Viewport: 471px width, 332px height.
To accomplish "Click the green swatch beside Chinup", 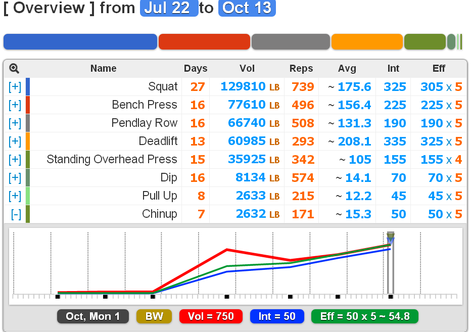I will click(27, 214).
